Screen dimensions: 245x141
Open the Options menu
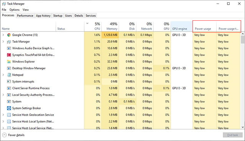tap(15, 10)
